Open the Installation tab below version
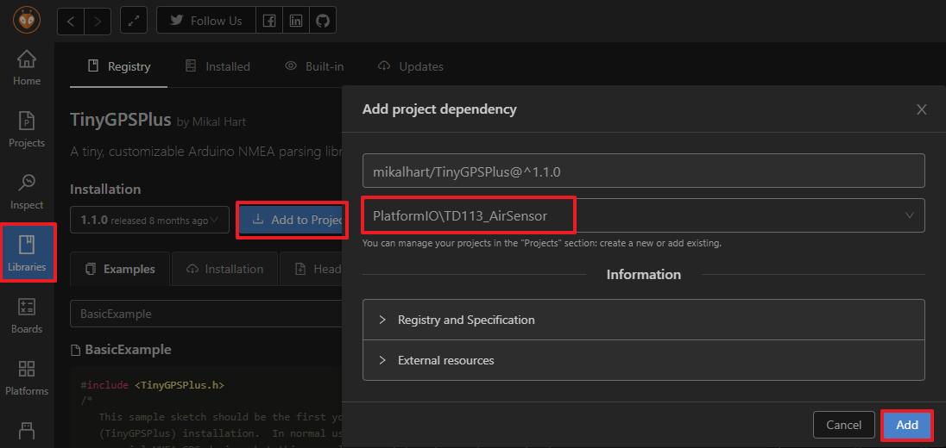This screenshot has height=448, width=946. pos(224,269)
